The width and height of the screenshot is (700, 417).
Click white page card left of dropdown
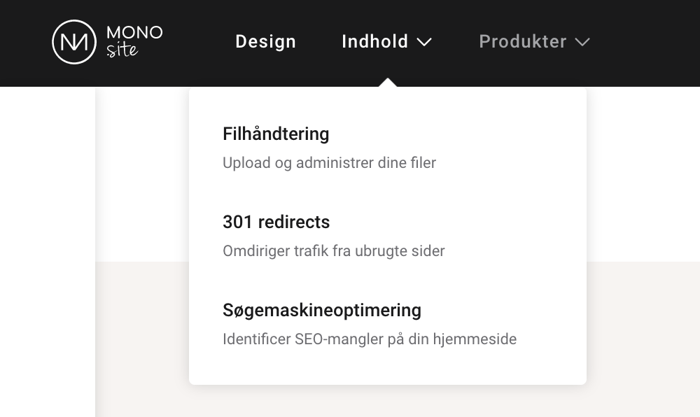141,175
